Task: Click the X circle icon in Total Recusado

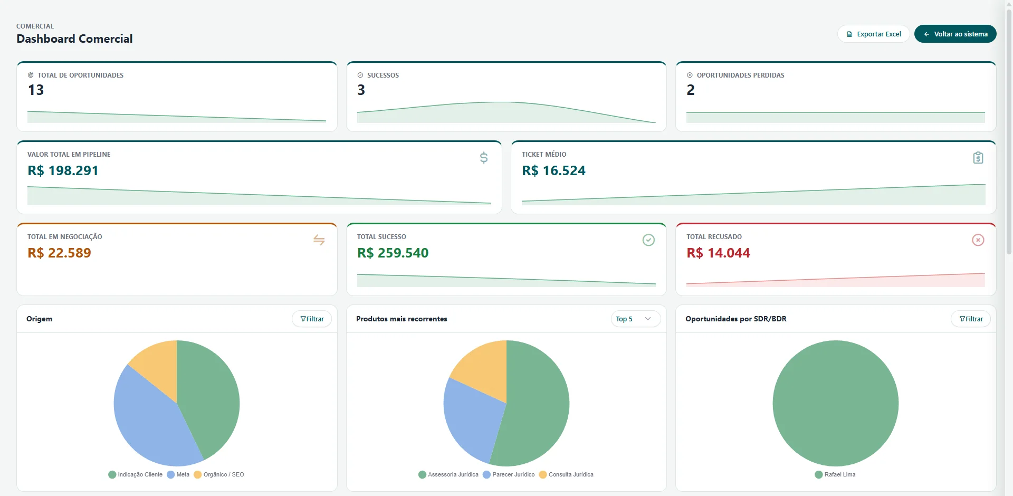Action: coord(978,240)
